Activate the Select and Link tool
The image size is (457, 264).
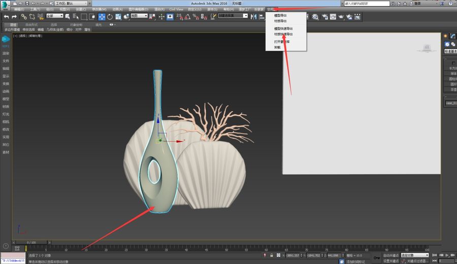[24, 17]
